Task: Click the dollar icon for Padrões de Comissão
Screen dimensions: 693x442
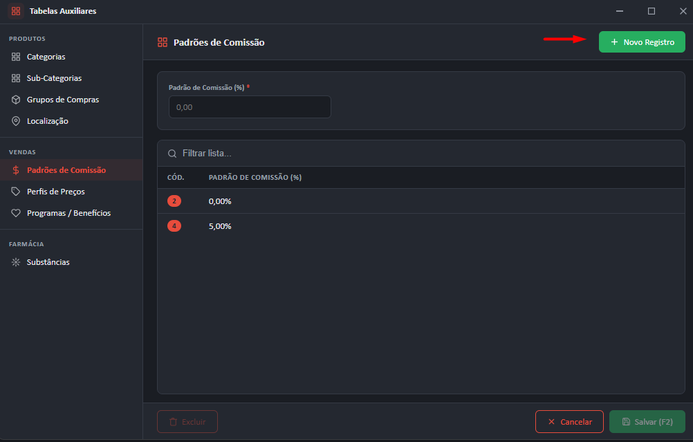Action: (x=16, y=170)
